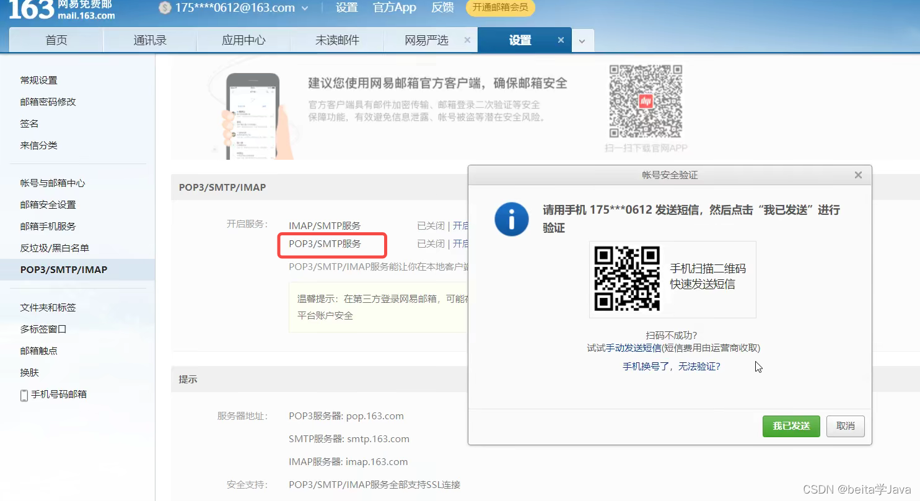
Task: Switch to the 未读邮件 tab
Action: (x=337, y=40)
